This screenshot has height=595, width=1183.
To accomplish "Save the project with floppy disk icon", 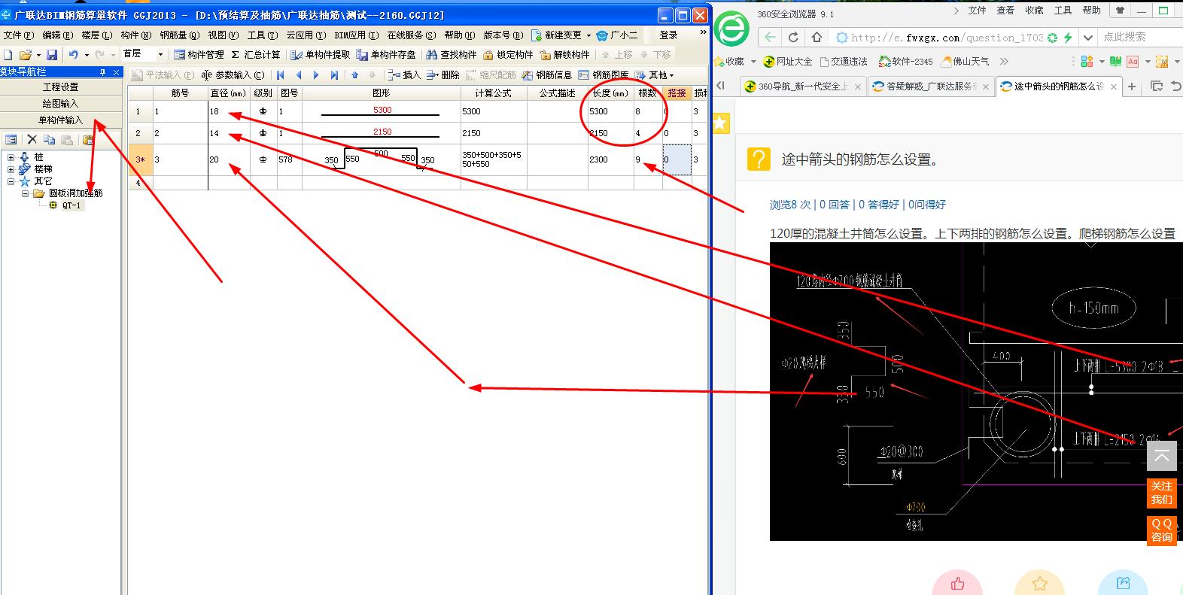I will pos(52,55).
